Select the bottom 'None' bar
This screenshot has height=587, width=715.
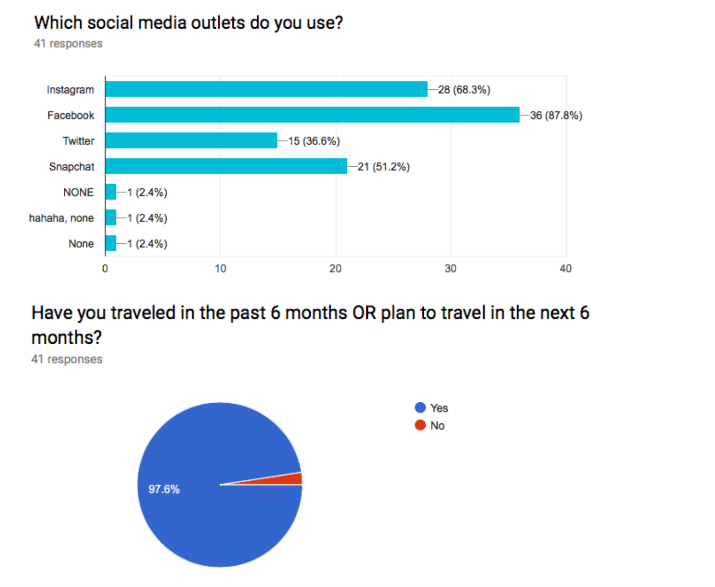coord(111,243)
